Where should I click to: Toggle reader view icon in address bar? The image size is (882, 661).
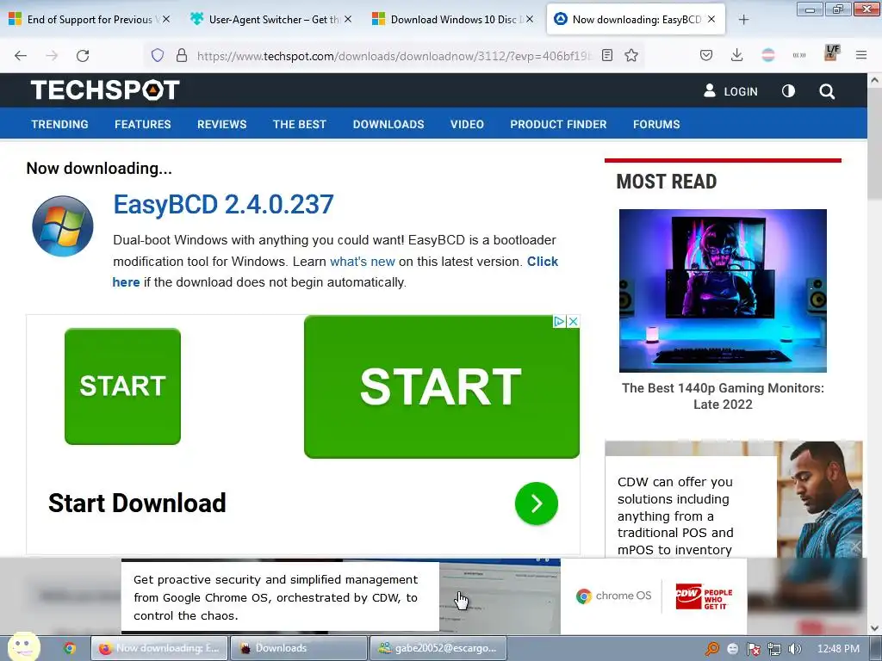(x=607, y=55)
